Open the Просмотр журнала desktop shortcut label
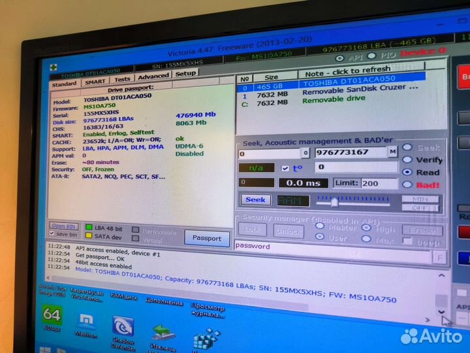Viewport: 470px width, 353px height. [x=208, y=311]
